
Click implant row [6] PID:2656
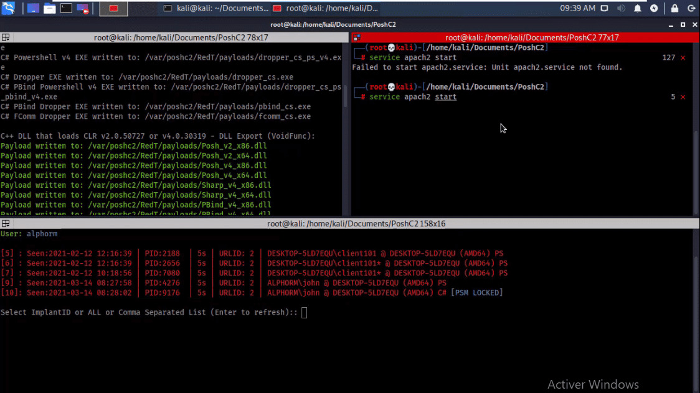pos(254,263)
